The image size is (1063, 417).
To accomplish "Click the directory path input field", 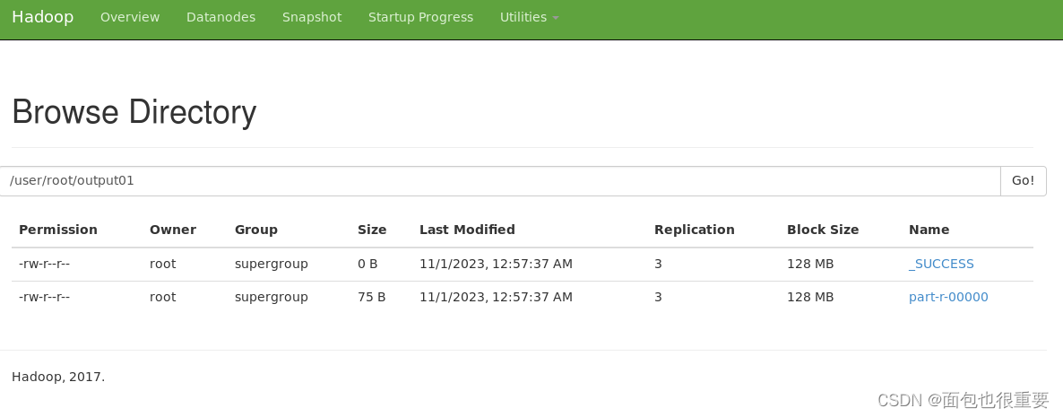I will 499,181.
